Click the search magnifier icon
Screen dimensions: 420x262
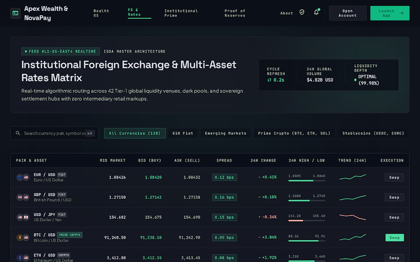pyautogui.click(x=18, y=133)
